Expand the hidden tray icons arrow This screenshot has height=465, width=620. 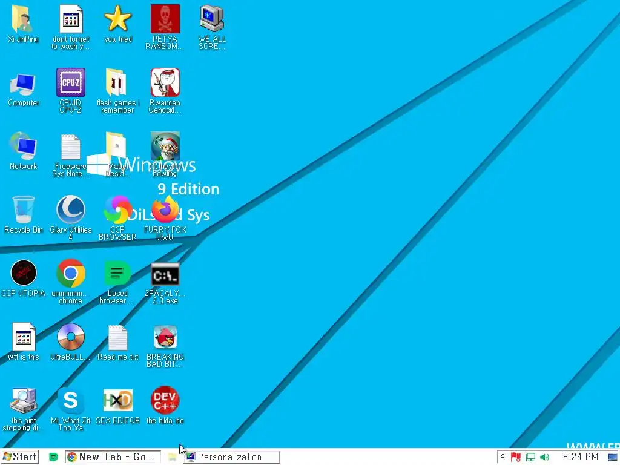tap(503, 457)
